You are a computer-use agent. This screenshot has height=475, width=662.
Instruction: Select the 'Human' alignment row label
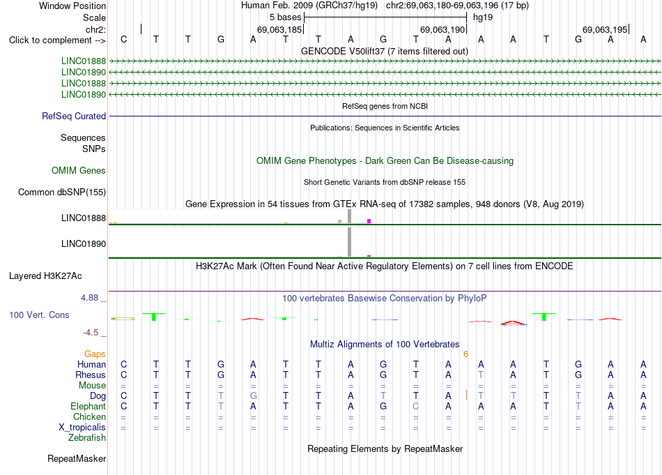pos(91,364)
